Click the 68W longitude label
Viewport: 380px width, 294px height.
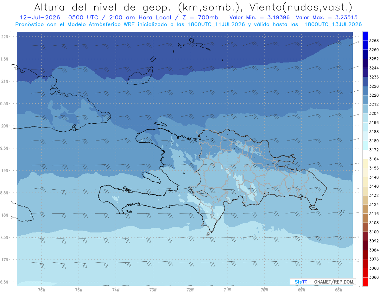click(x=339, y=290)
